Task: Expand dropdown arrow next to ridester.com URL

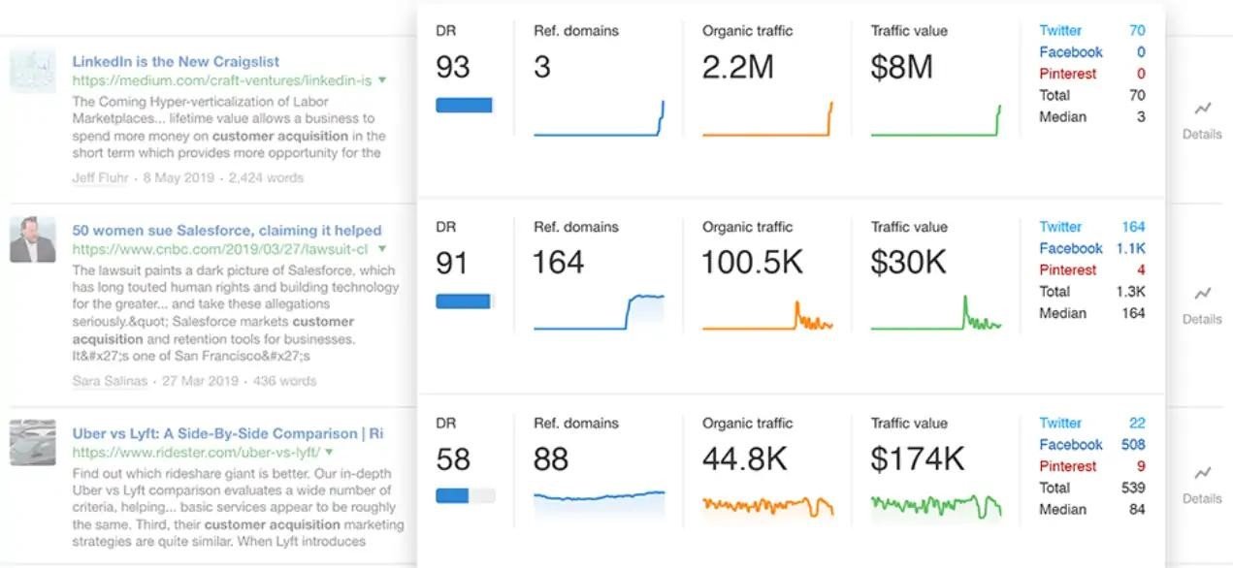Action: (330, 453)
